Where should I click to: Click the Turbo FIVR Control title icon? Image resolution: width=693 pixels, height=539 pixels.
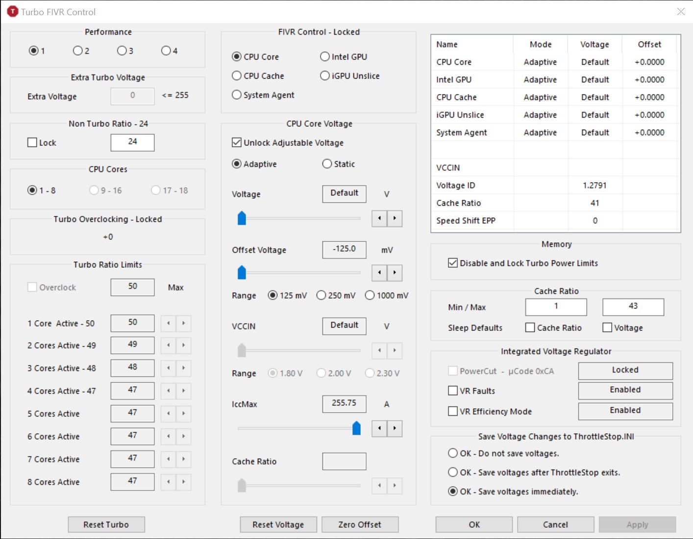click(12, 12)
